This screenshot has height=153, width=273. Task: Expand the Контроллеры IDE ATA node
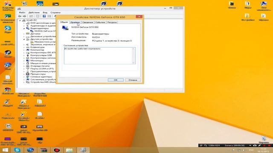tap(24, 53)
